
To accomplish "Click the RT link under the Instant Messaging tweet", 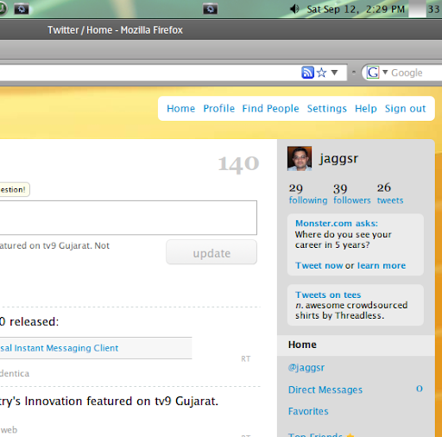I will click(x=246, y=359).
